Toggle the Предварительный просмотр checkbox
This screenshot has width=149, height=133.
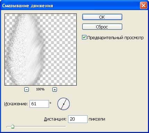pos(84,37)
